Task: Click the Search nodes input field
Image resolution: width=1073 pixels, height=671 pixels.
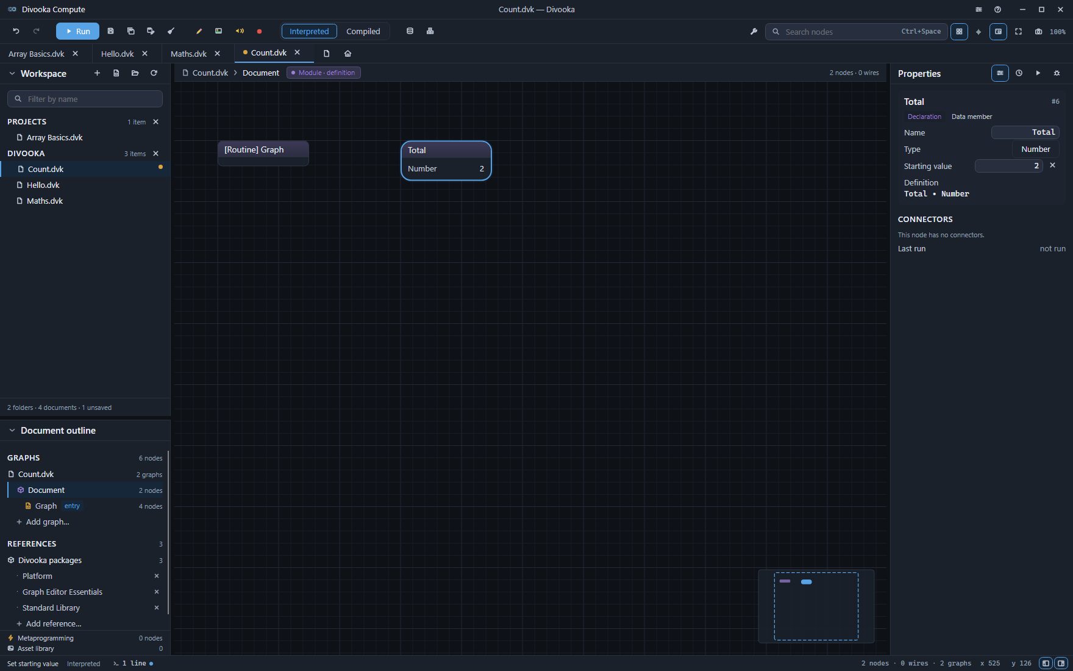Action: 856,32
